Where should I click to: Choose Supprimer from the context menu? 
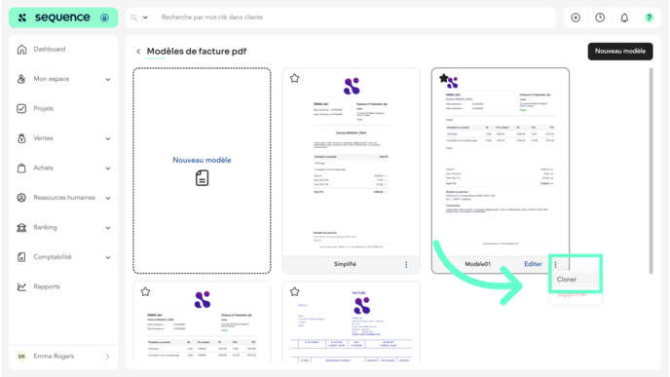tap(572, 294)
